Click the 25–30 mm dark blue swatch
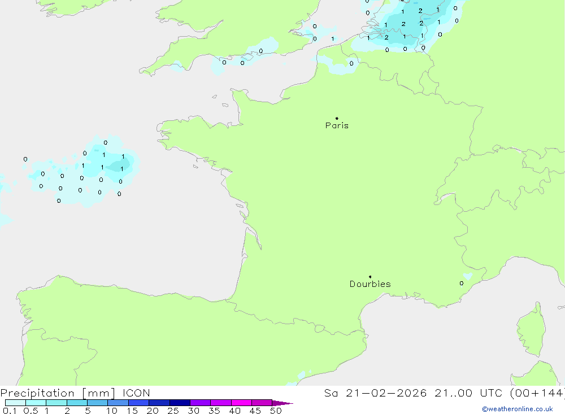The height and width of the screenshot is (414, 565). coord(180,403)
